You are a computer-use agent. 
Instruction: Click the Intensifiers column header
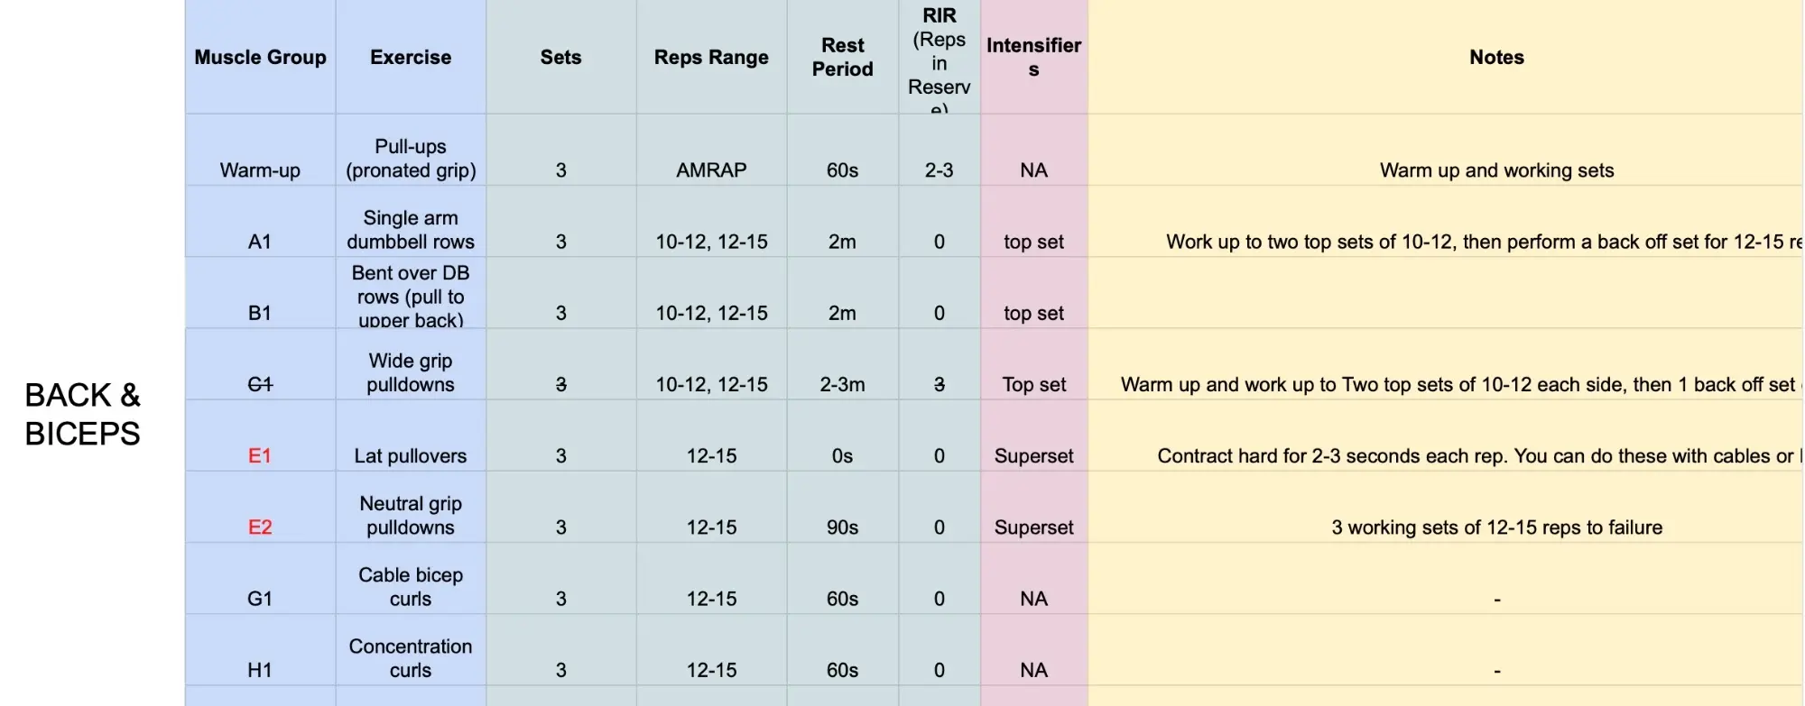click(1033, 57)
